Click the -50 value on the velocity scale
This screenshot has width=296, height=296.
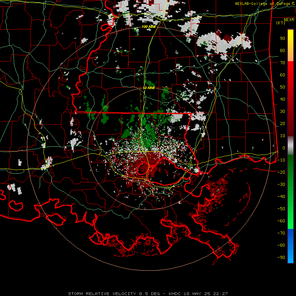(281, 209)
